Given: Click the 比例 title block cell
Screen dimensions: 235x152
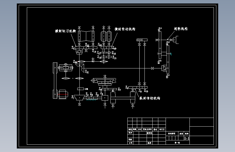Looking at the screenshot, I should pos(186,134).
